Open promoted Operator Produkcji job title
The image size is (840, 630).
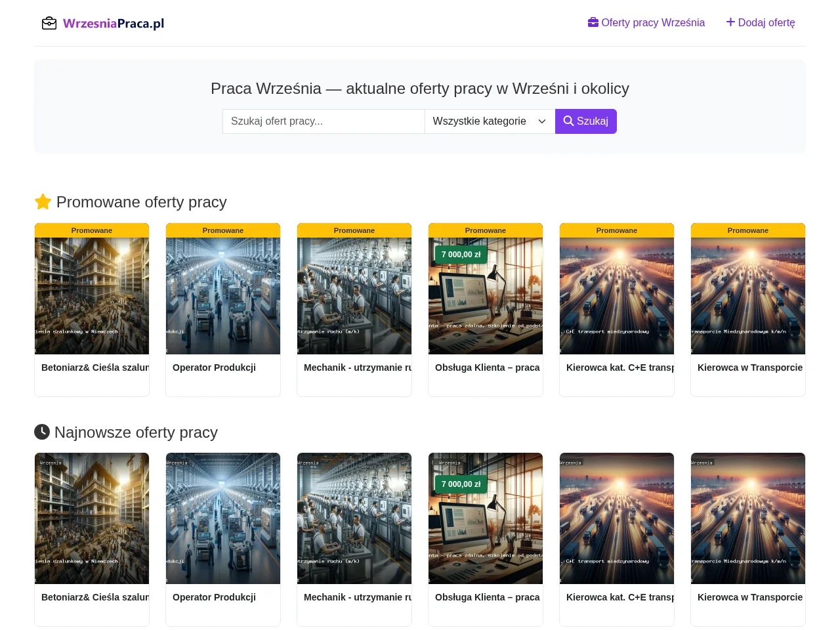[214, 367]
